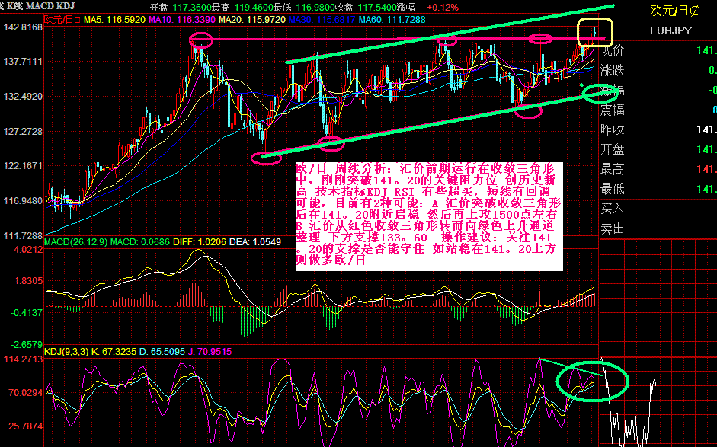The height and width of the screenshot is (447, 717).
Task: Select the KDJ indicator label at top
Action: (67, 6)
